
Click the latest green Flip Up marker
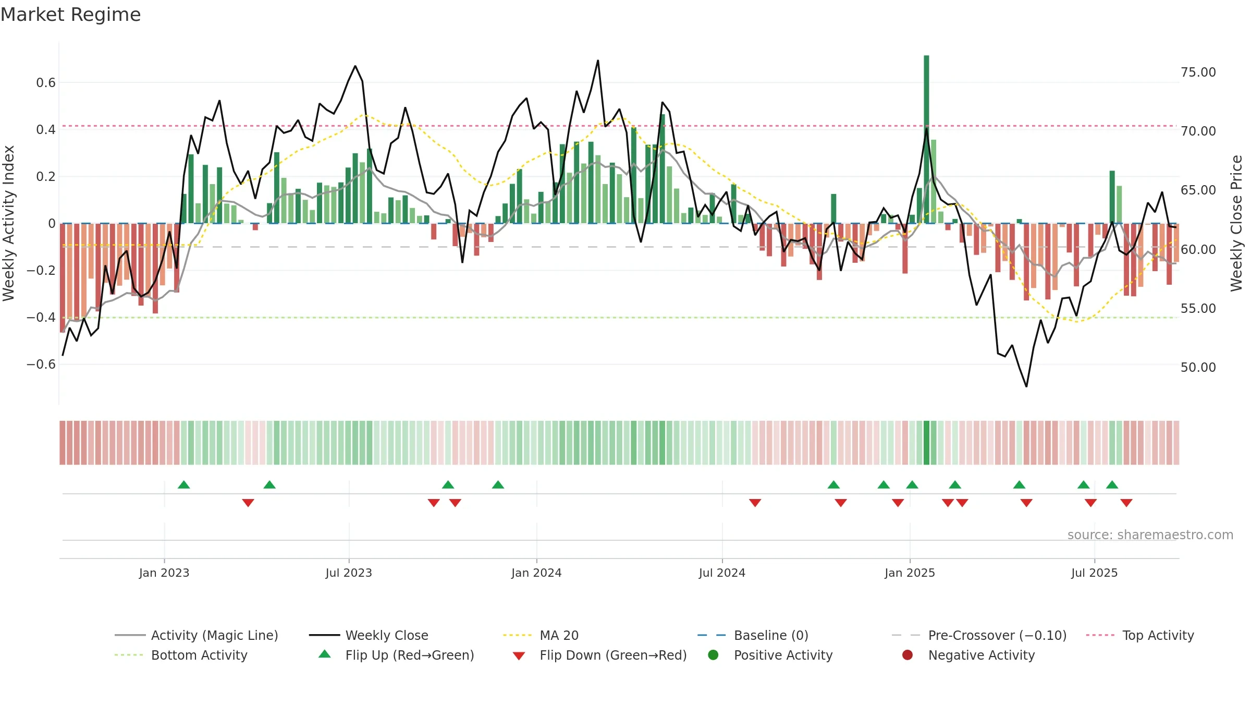[1112, 484]
